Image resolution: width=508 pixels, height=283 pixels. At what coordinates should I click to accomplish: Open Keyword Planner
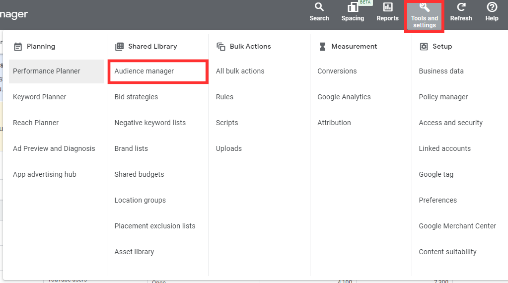40,97
